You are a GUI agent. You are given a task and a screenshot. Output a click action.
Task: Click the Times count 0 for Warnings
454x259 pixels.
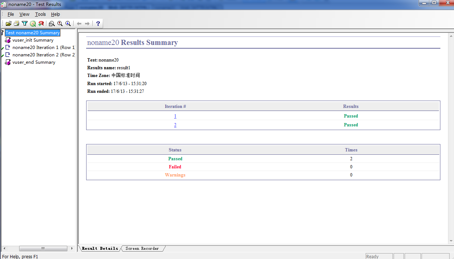pos(351,175)
